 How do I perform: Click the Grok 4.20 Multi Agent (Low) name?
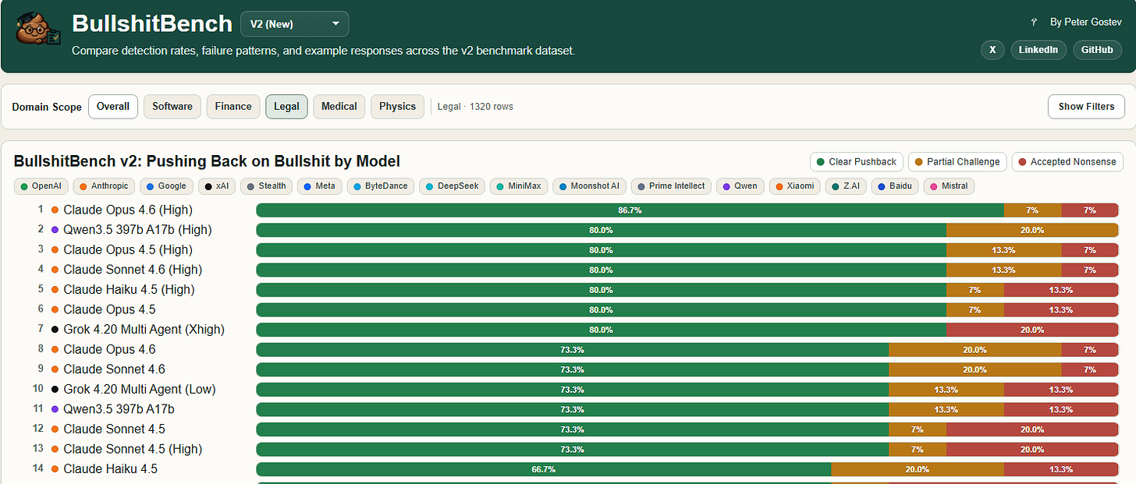(140, 389)
